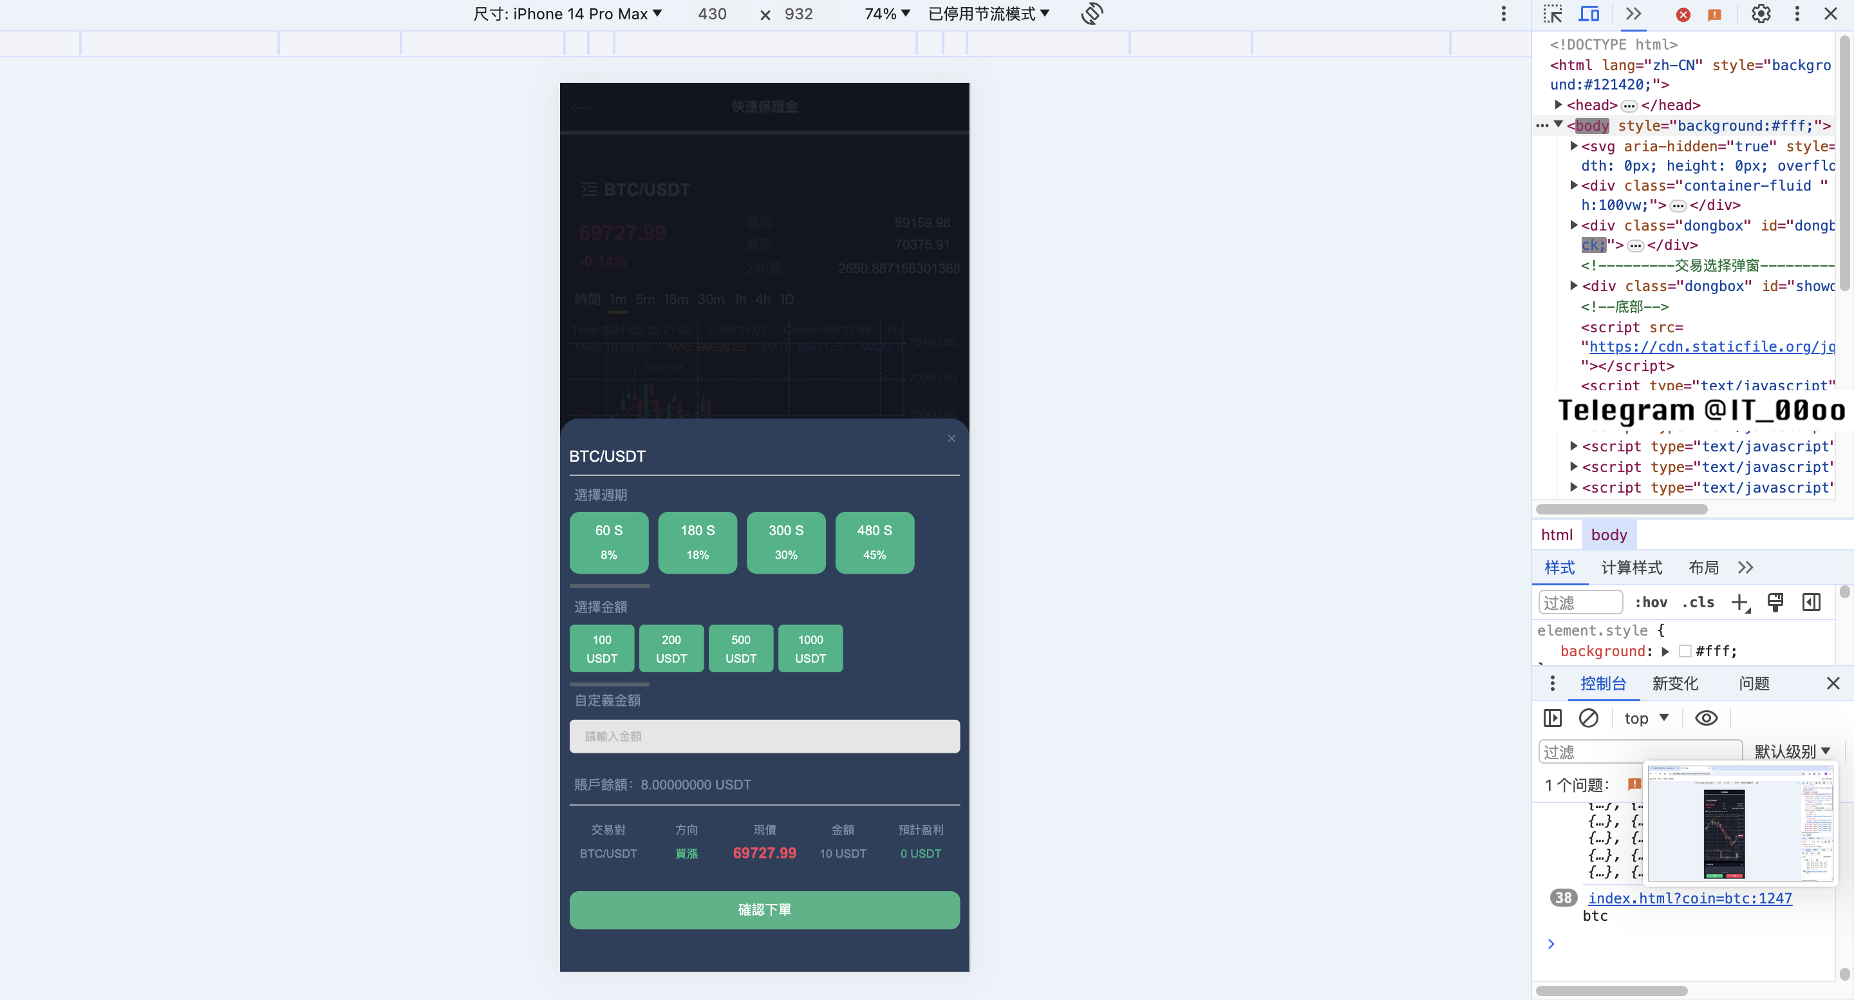The width and height of the screenshot is (1854, 1000).
Task: Open device toolbar more options menu
Action: [1504, 14]
